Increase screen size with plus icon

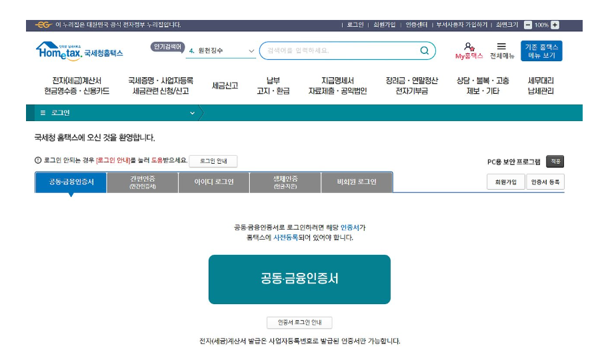555,25
